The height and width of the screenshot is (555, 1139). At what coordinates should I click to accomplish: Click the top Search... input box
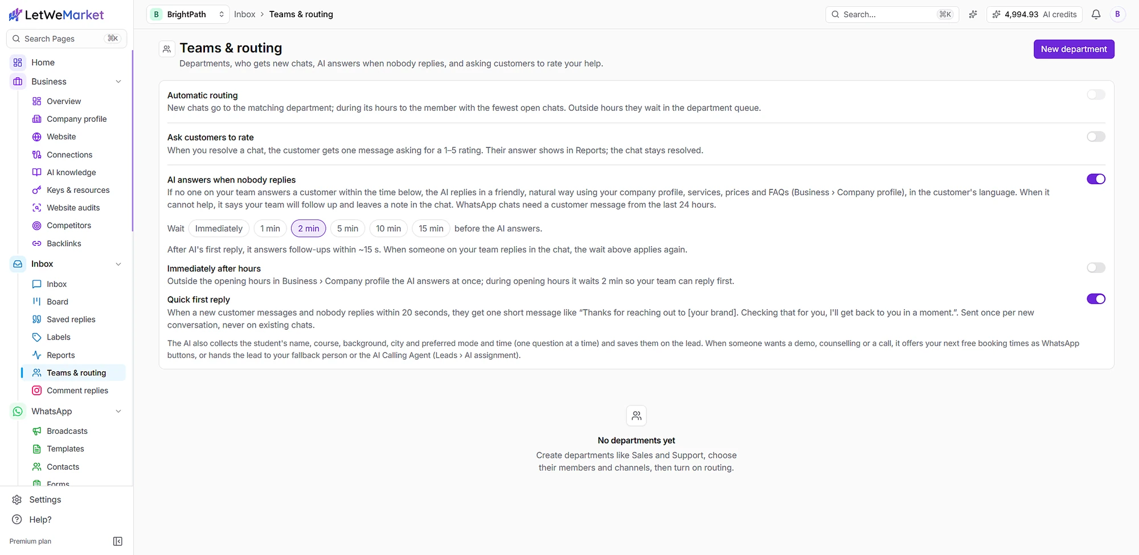point(892,14)
